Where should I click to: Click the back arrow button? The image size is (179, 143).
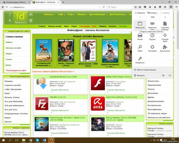[3, 7]
